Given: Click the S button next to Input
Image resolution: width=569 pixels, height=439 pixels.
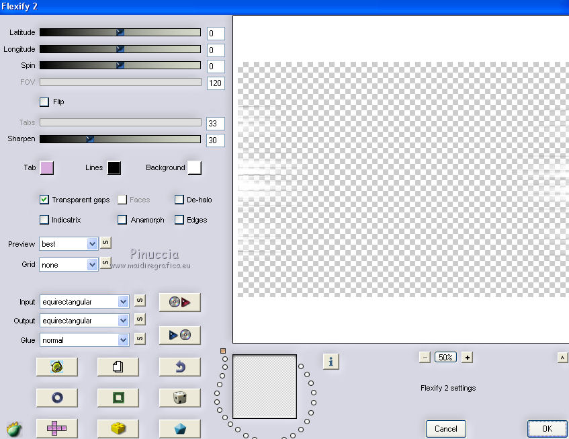Looking at the screenshot, I should (x=140, y=301).
